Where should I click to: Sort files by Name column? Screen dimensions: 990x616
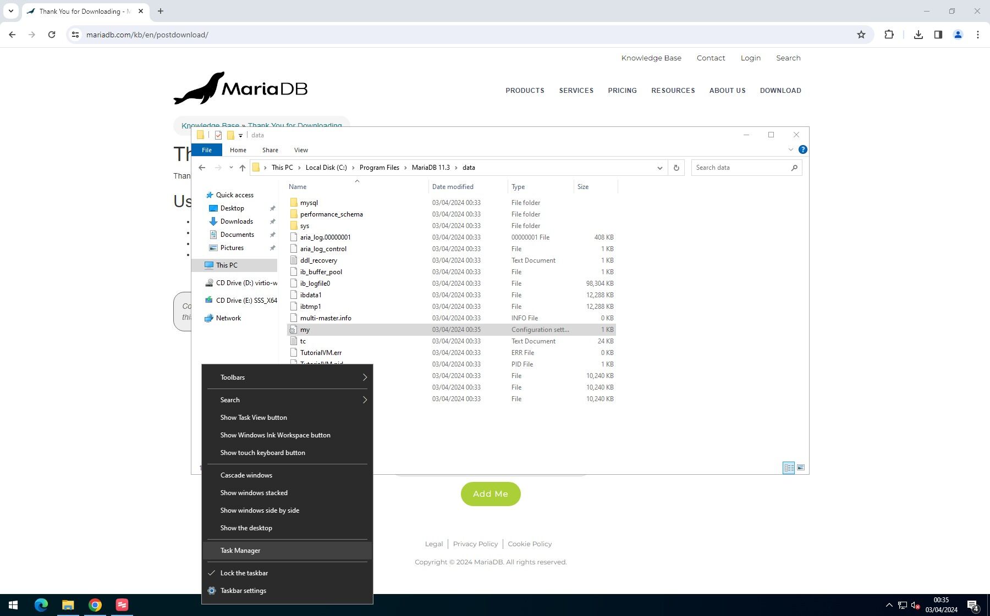[x=357, y=187]
